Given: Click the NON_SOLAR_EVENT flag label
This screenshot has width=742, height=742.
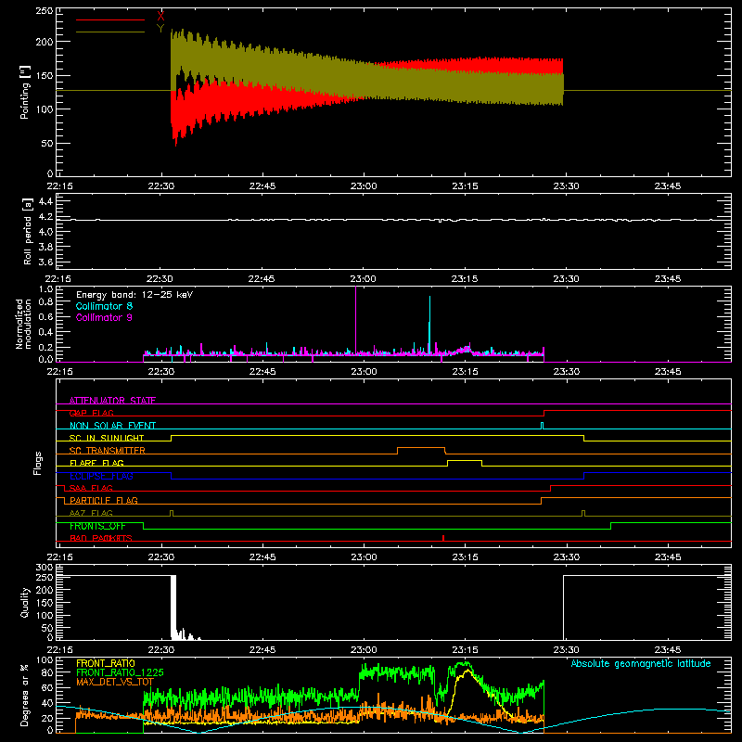Looking at the screenshot, I should pos(112,426).
